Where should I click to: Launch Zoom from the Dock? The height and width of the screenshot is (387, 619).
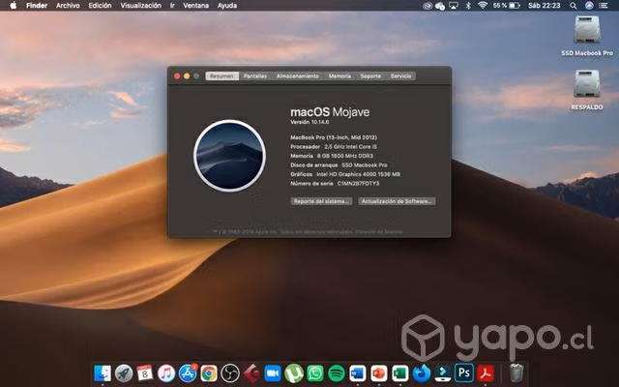[x=273, y=372]
